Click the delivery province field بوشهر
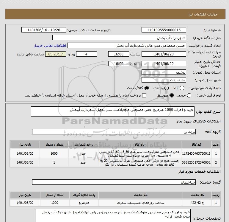This screenshot has width=229, height=222. tap(164, 72)
